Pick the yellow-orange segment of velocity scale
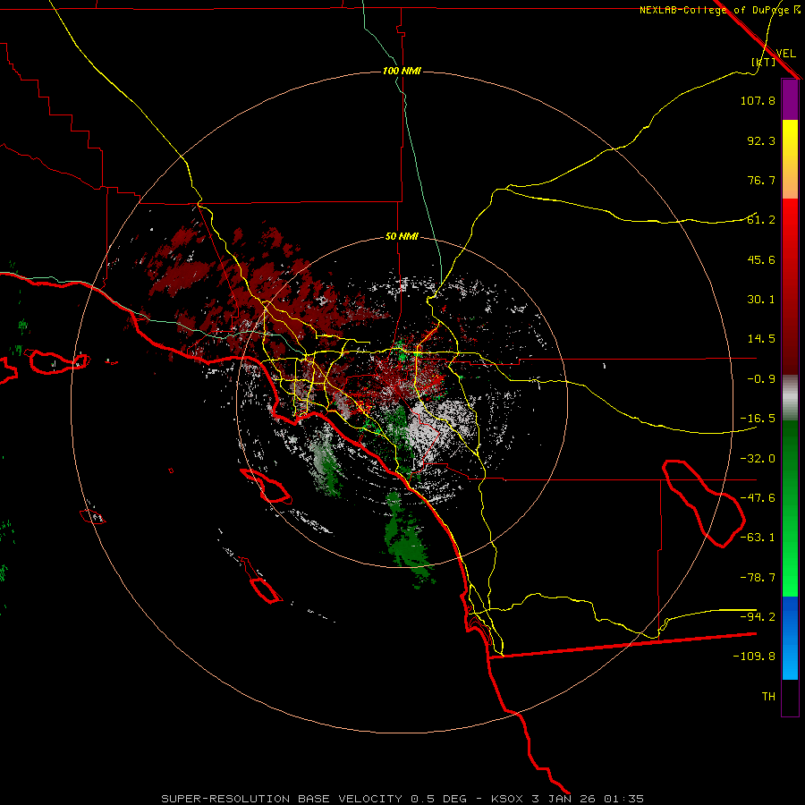This screenshot has width=805, height=805. click(x=790, y=159)
